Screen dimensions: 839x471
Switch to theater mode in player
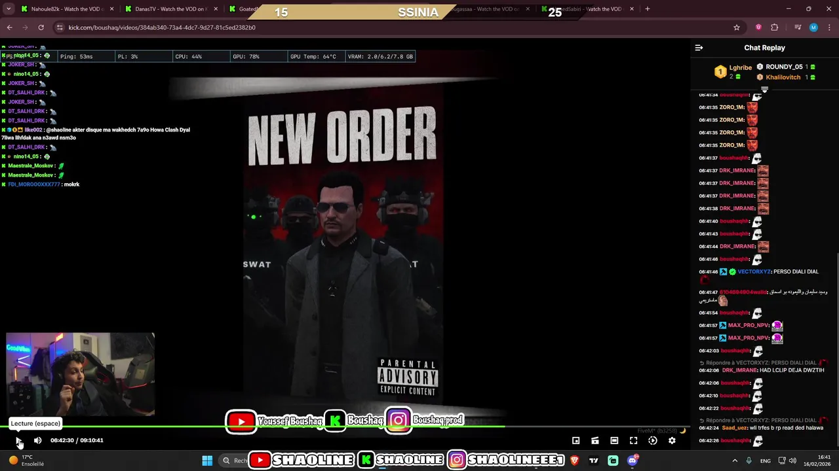tap(614, 440)
